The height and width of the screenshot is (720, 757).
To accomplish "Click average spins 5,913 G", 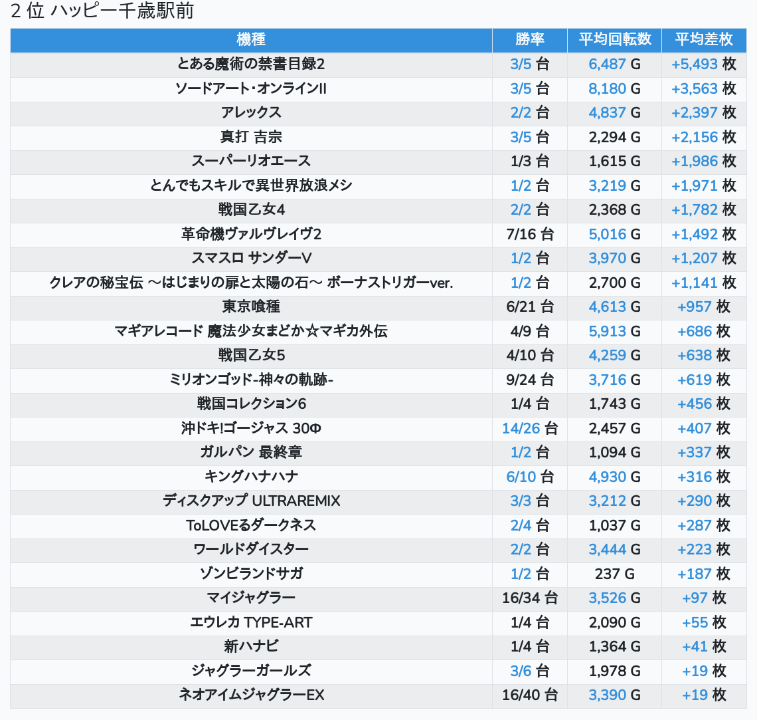I will (x=615, y=331).
